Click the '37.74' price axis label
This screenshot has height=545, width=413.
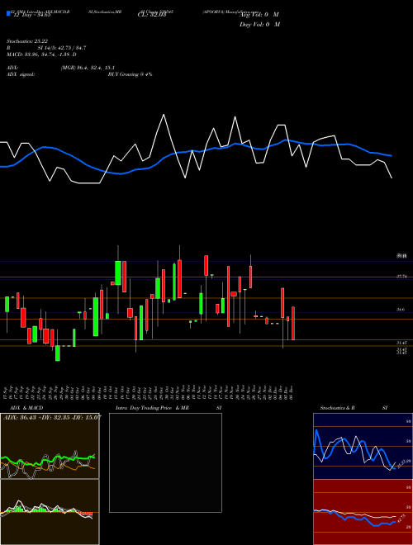click(402, 277)
